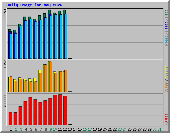
Task: Click the red KBytes bar for day 3
Action: [x=20, y=116]
